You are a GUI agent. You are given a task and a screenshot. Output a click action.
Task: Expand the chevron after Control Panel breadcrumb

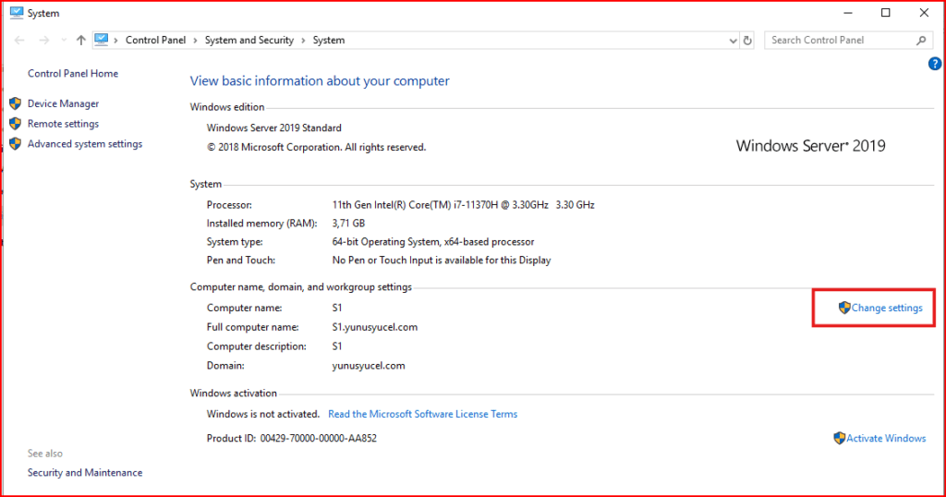click(x=195, y=41)
